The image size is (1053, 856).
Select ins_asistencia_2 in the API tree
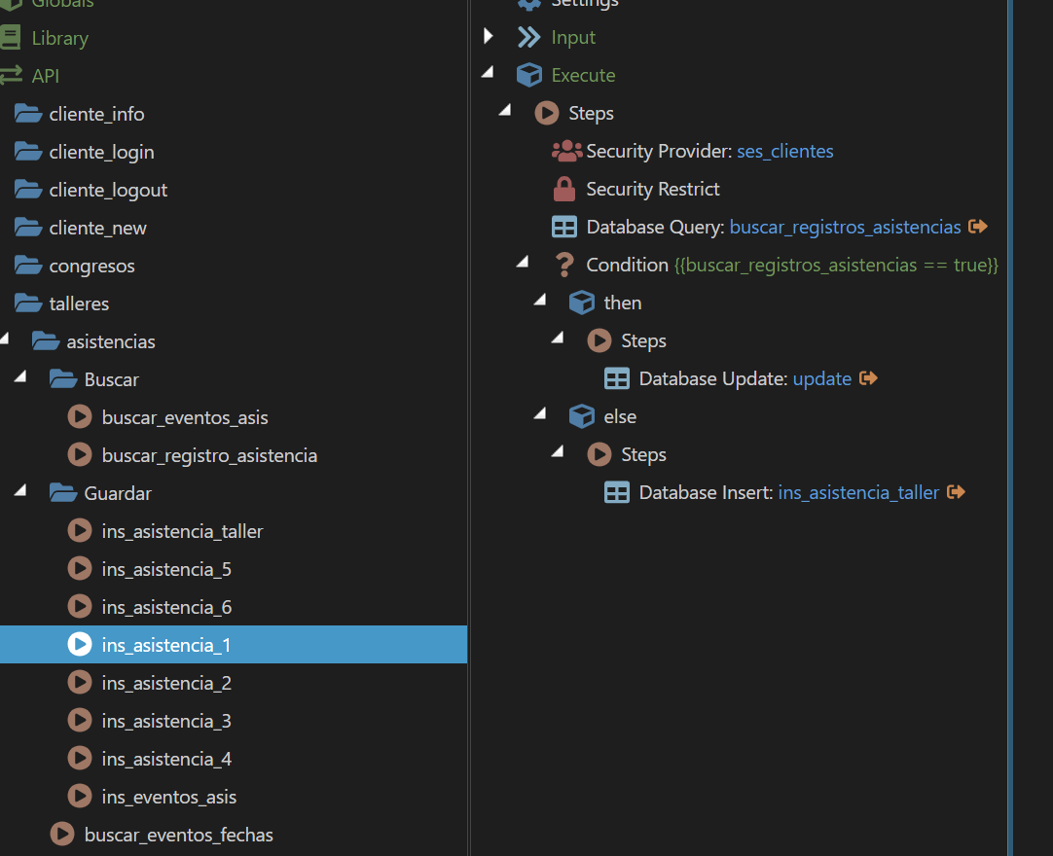pos(166,683)
